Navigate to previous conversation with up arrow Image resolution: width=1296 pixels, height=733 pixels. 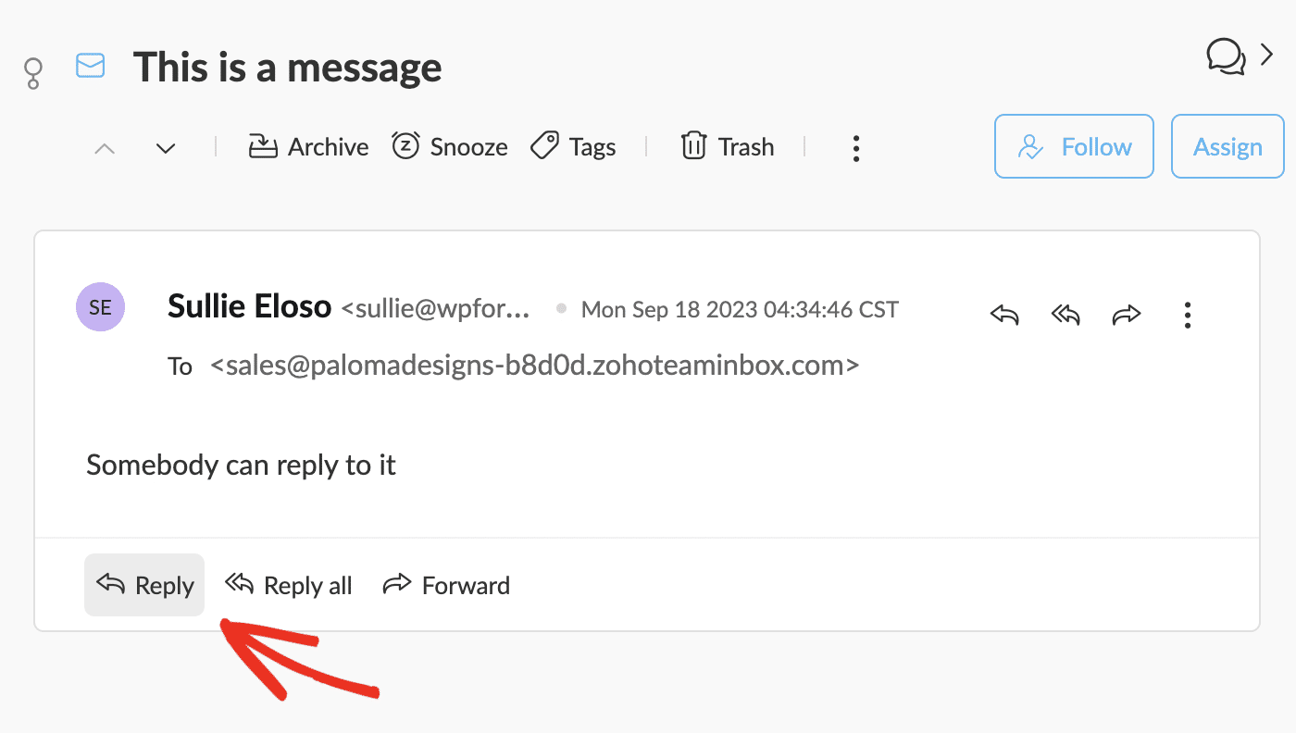click(104, 147)
